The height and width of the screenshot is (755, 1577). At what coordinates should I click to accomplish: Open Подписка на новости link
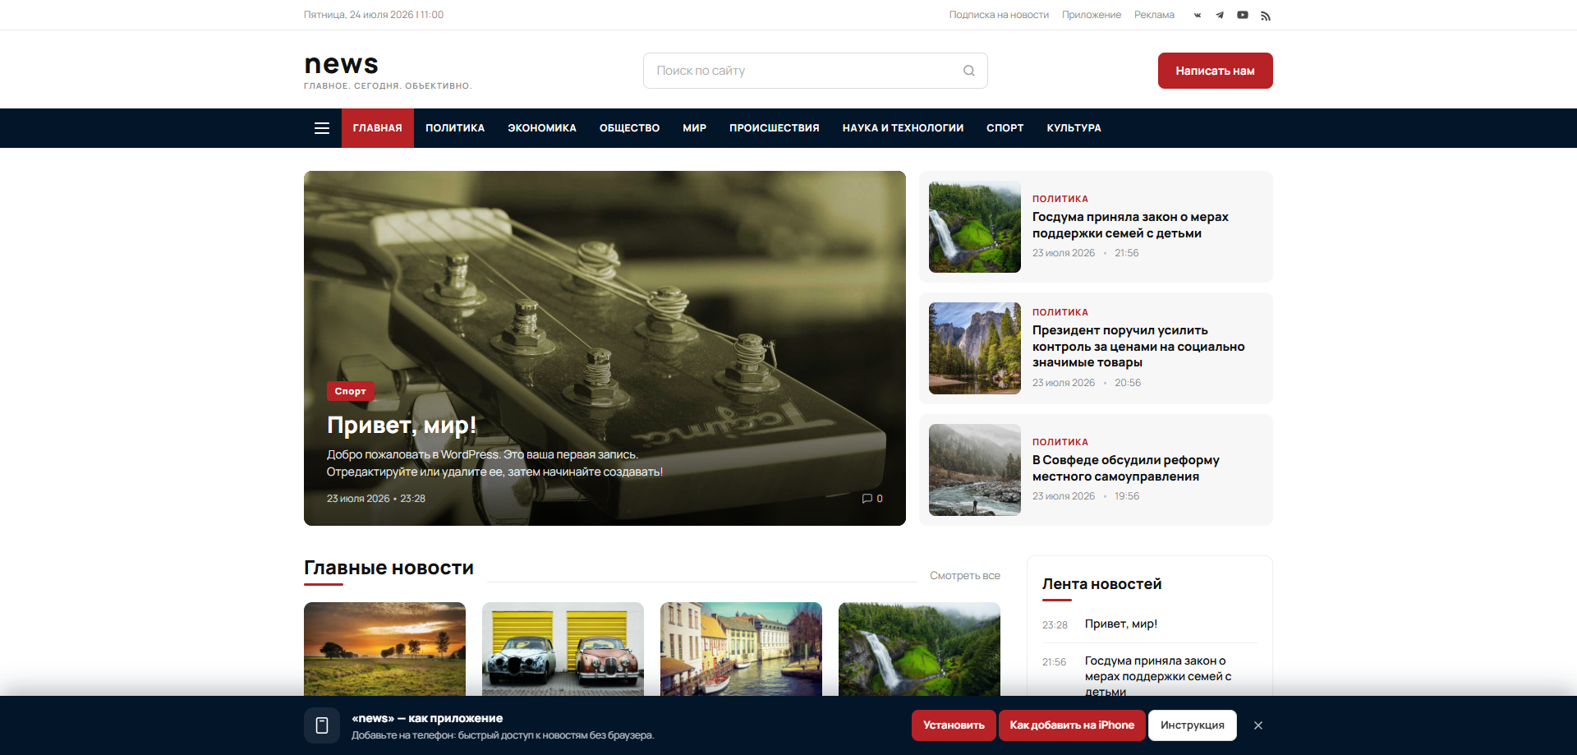click(x=999, y=15)
